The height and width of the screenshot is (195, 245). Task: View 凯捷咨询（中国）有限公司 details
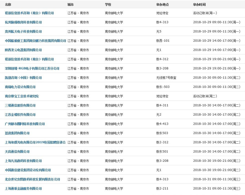point(23,78)
